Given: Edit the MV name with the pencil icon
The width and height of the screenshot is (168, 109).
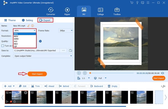Looking at the screenshot, I should [28, 26].
